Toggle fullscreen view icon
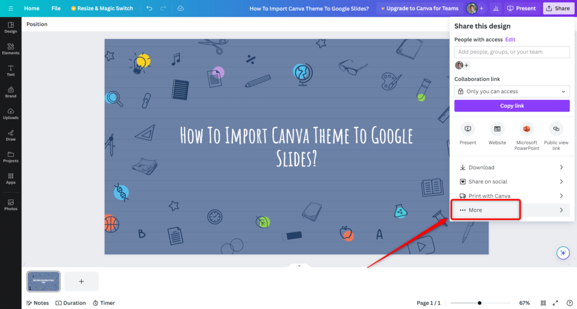 coord(556,303)
